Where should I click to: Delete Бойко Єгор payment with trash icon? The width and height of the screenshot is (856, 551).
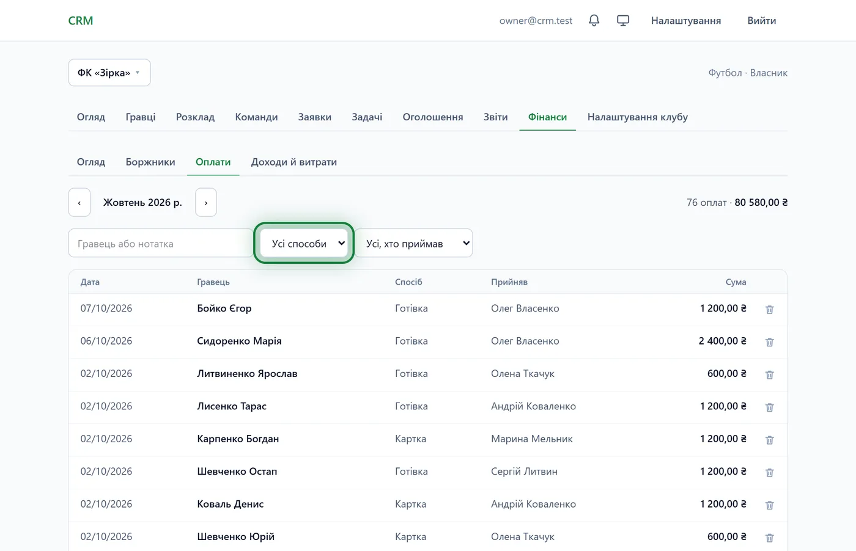[770, 310]
